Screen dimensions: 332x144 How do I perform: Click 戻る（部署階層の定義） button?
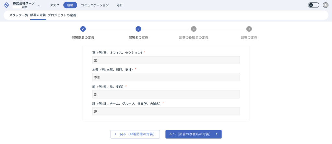pos(135,134)
